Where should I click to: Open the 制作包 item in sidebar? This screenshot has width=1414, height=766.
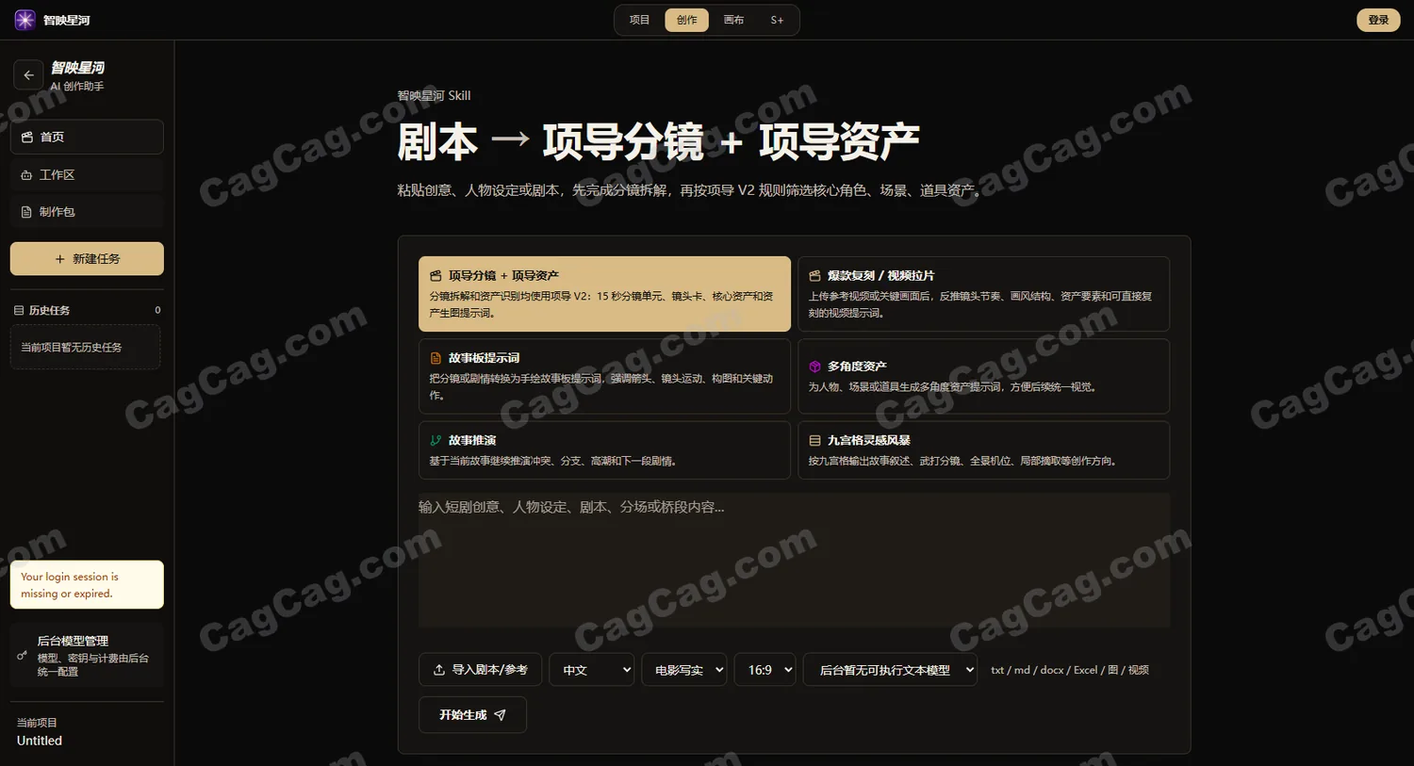[x=87, y=212]
